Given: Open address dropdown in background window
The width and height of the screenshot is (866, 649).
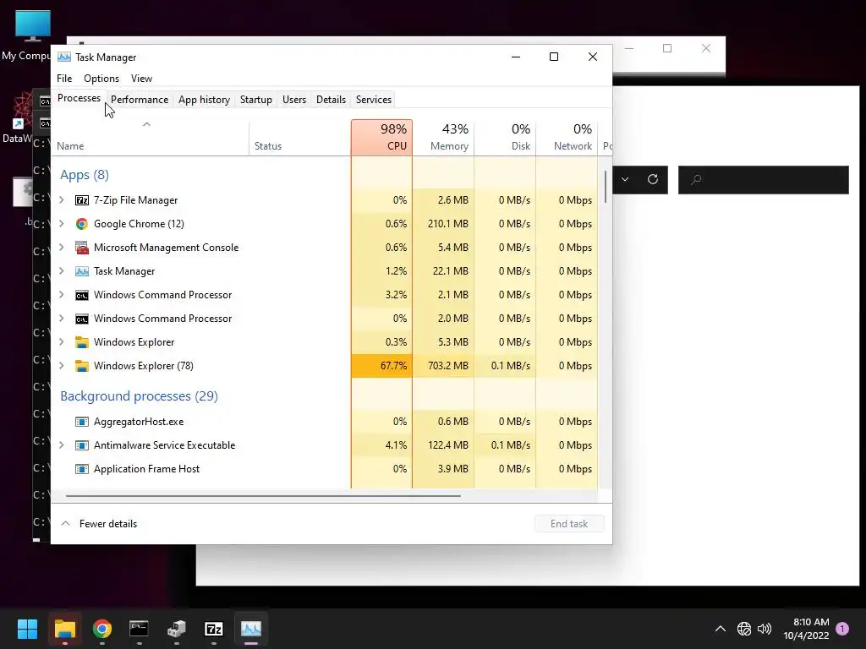Looking at the screenshot, I should pyautogui.click(x=625, y=179).
